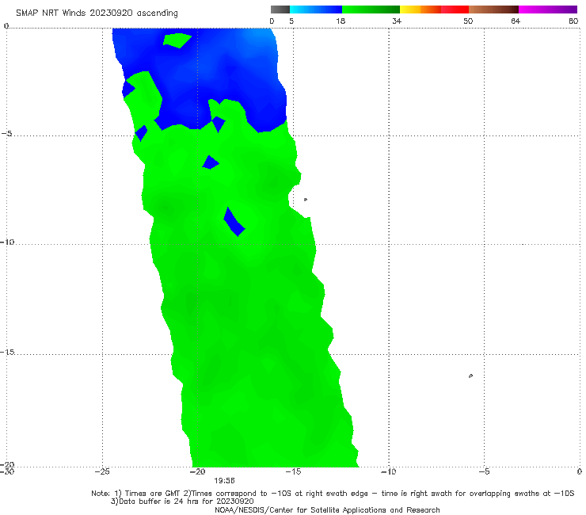The height and width of the screenshot is (515, 586).
Task: Click the longitude axis label '-5'
Action: 484,471
